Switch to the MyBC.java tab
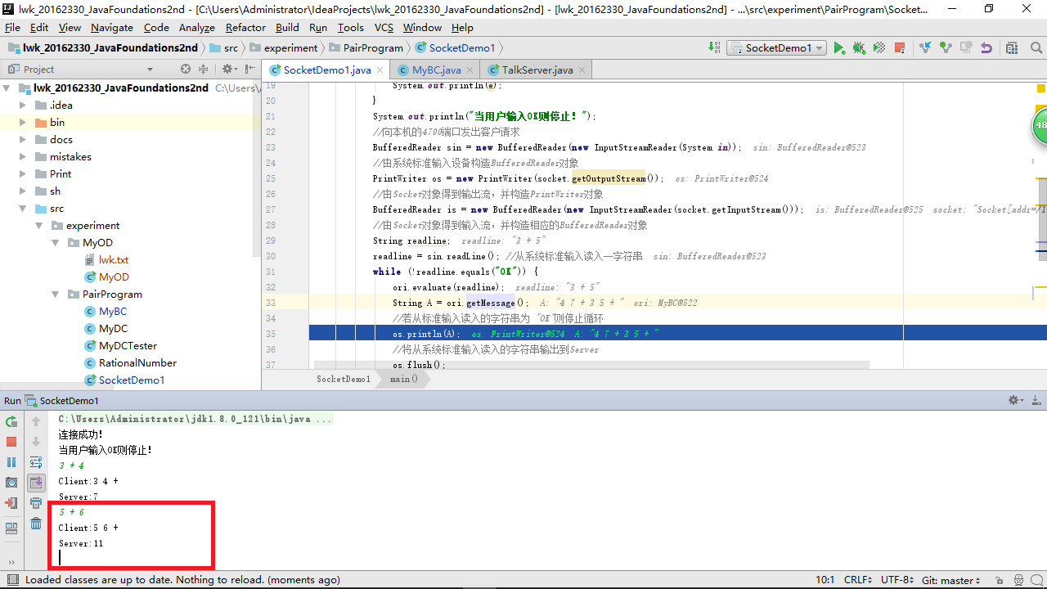 click(x=436, y=70)
